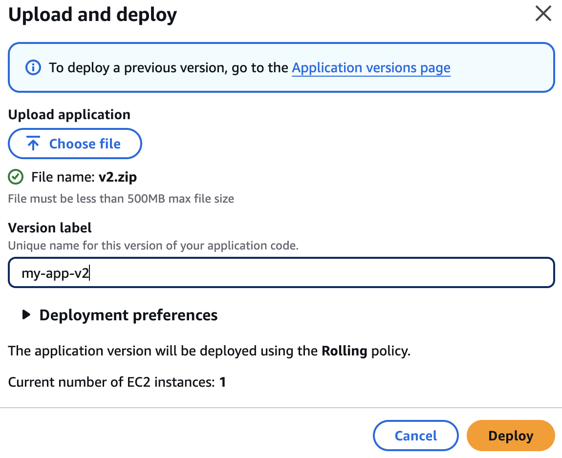Click the info icon in the banner
The height and width of the screenshot is (458, 562).
point(33,67)
